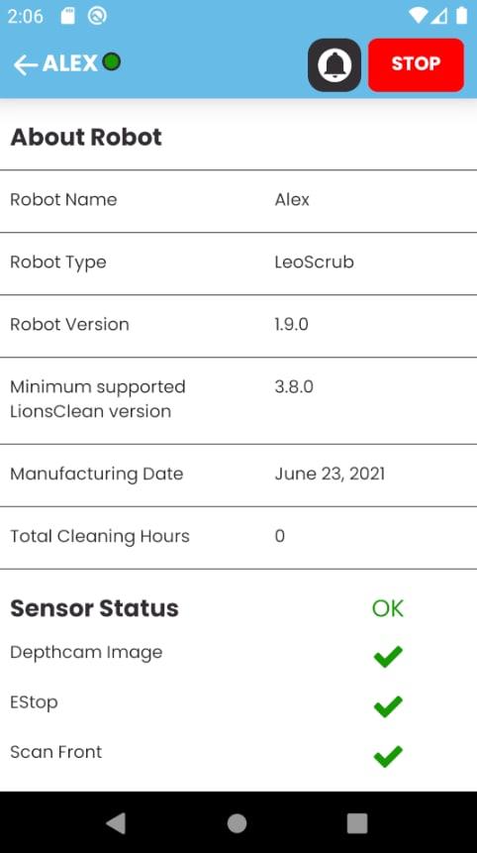Click the Depthcam Image green checkmark
The height and width of the screenshot is (853, 477).
388,656
